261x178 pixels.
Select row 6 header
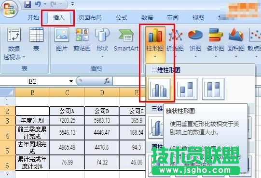(x=7, y=163)
